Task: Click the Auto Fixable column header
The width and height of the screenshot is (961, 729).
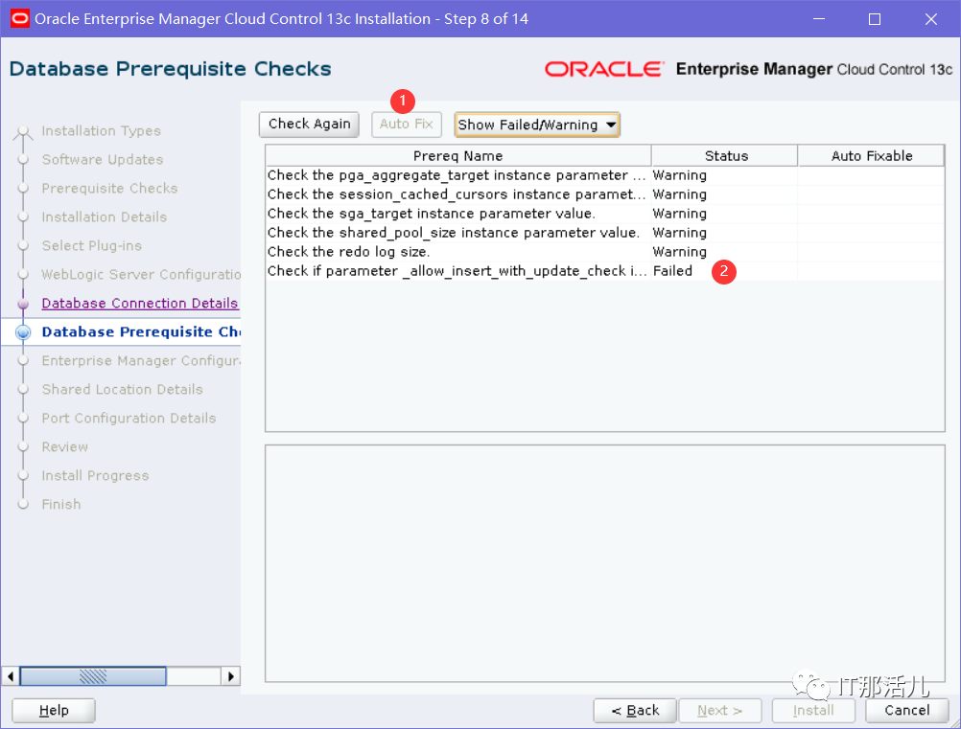Action: click(871, 156)
